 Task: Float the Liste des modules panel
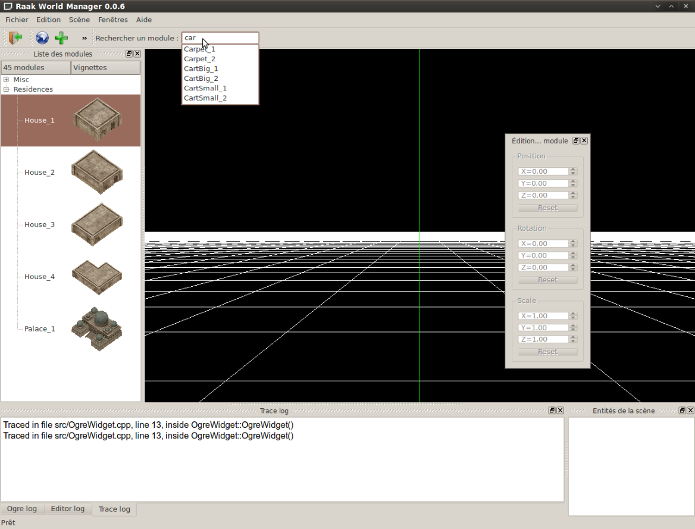[x=129, y=54]
